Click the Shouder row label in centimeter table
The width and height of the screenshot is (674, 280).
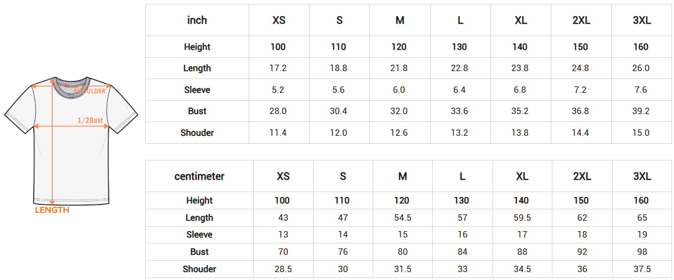tap(199, 269)
